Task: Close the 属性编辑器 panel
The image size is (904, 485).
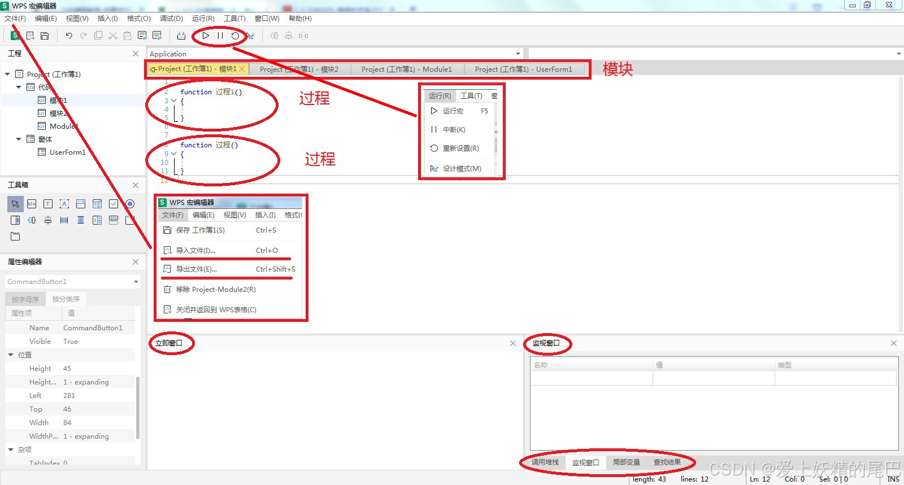Action: point(136,262)
